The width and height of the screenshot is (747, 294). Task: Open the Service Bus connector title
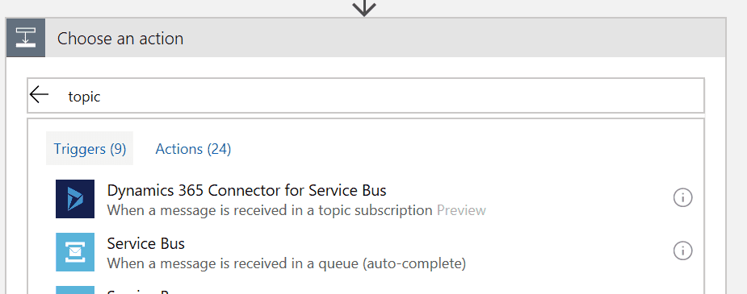(x=146, y=243)
